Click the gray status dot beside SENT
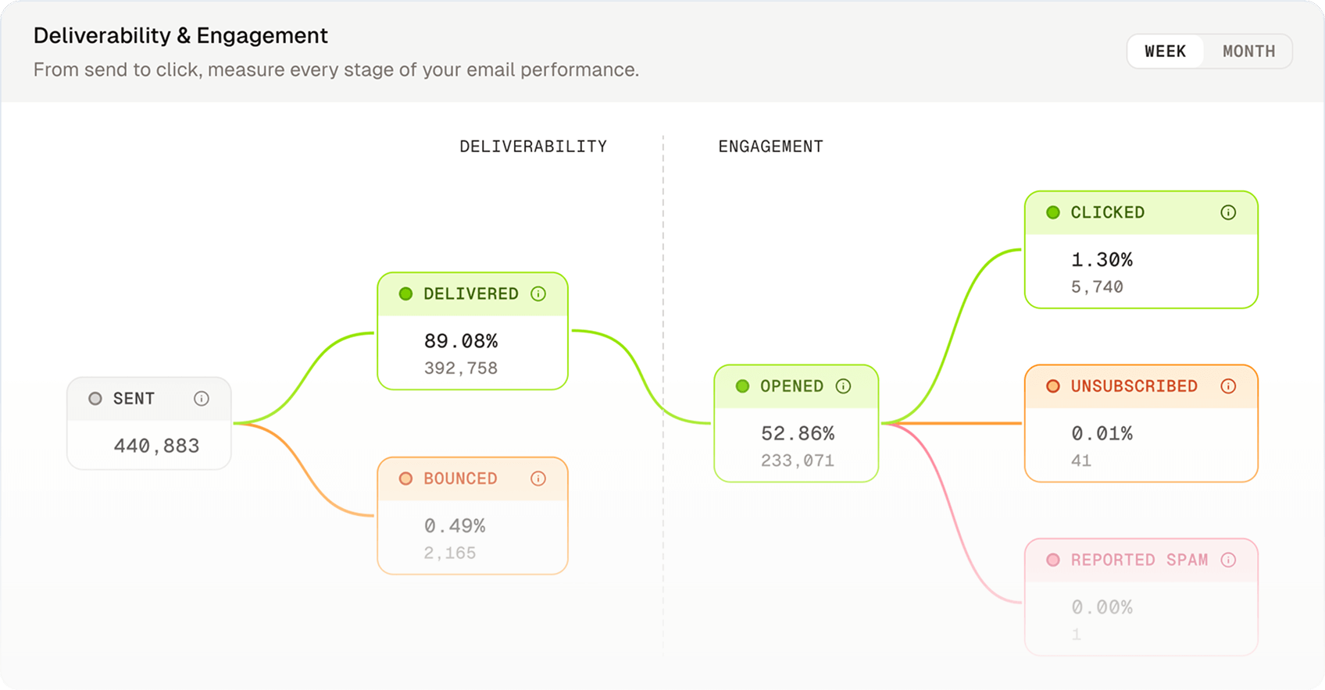Image resolution: width=1325 pixels, height=690 pixels. [95, 398]
